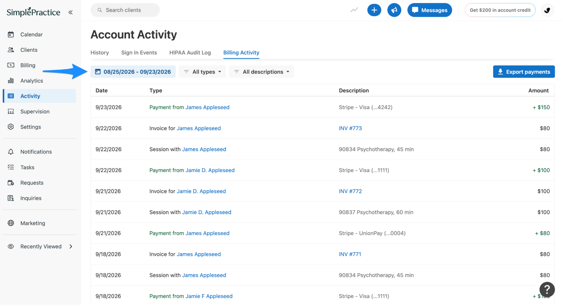This screenshot has width=563, height=305.
Task: Open the Notifications bell icon
Action: pos(11,152)
